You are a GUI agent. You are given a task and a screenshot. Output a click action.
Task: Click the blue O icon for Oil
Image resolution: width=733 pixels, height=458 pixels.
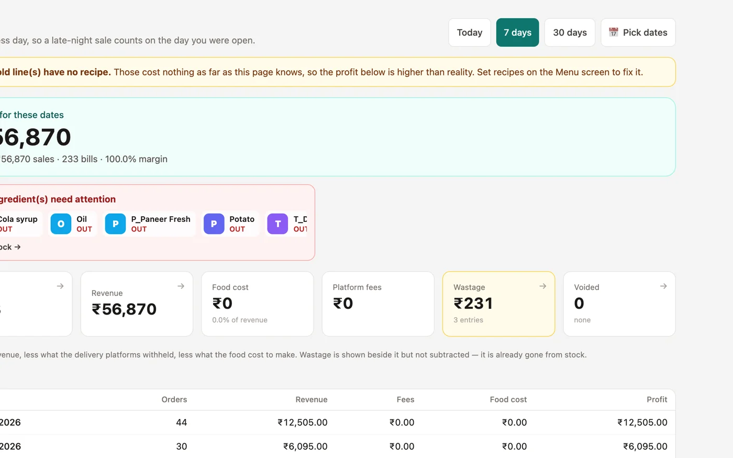click(61, 224)
